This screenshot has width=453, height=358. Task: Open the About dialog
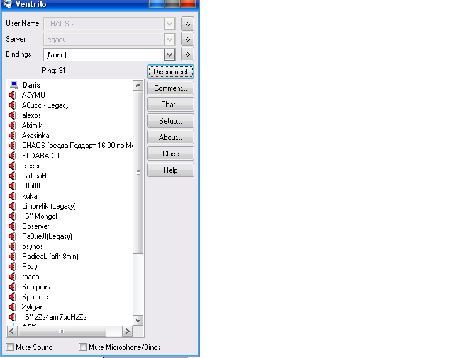[171, 137]
